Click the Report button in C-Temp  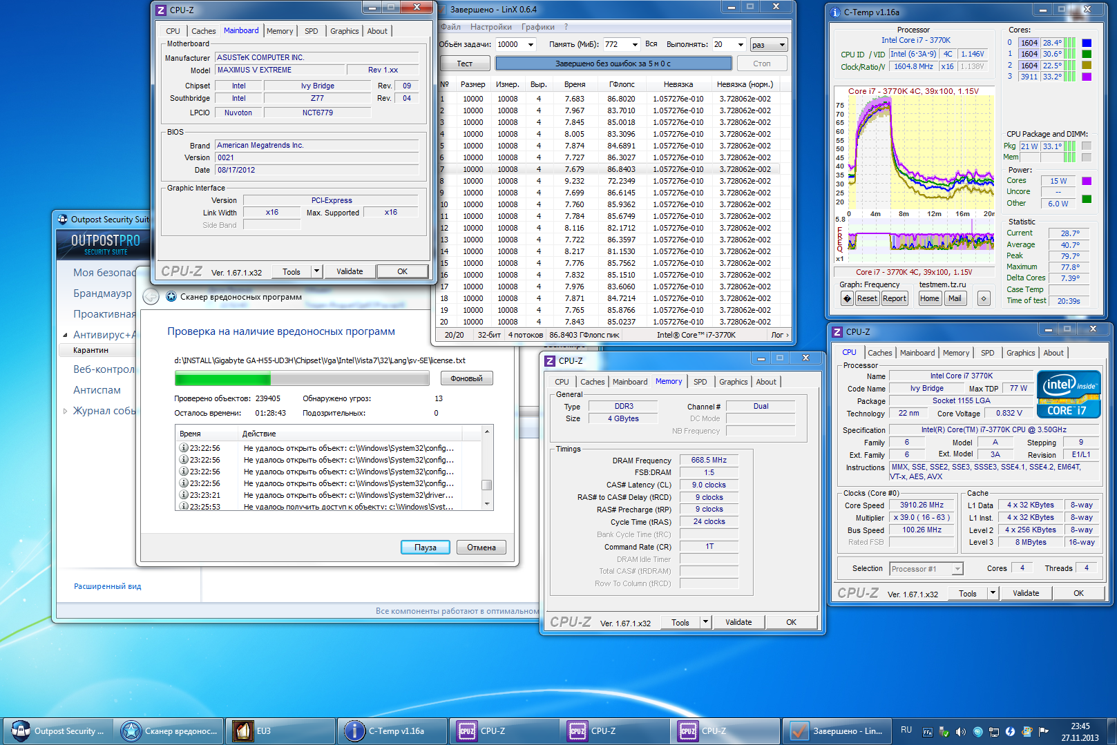894,298
